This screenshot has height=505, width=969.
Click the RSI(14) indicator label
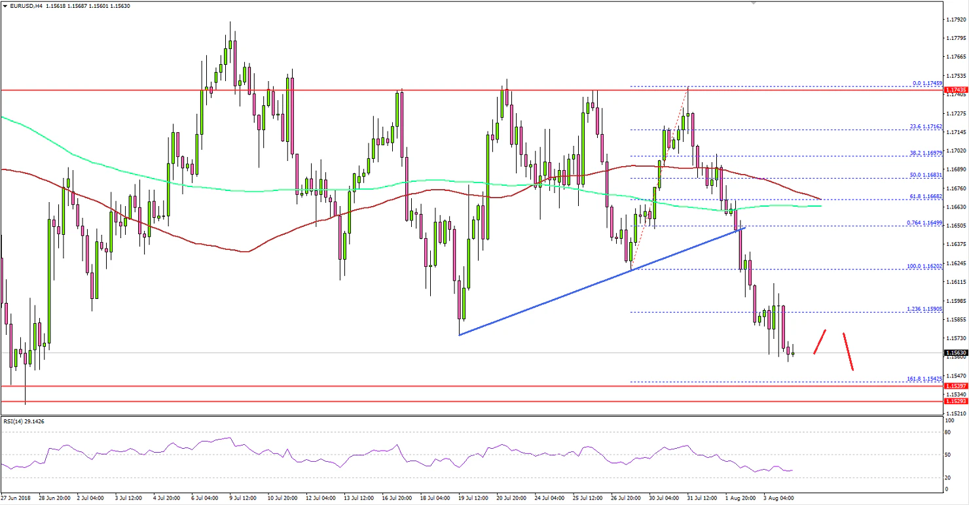tap(18, 421)
